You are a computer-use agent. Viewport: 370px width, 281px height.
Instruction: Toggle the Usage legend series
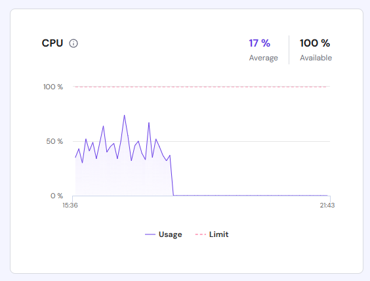click(x=163, y=234)
